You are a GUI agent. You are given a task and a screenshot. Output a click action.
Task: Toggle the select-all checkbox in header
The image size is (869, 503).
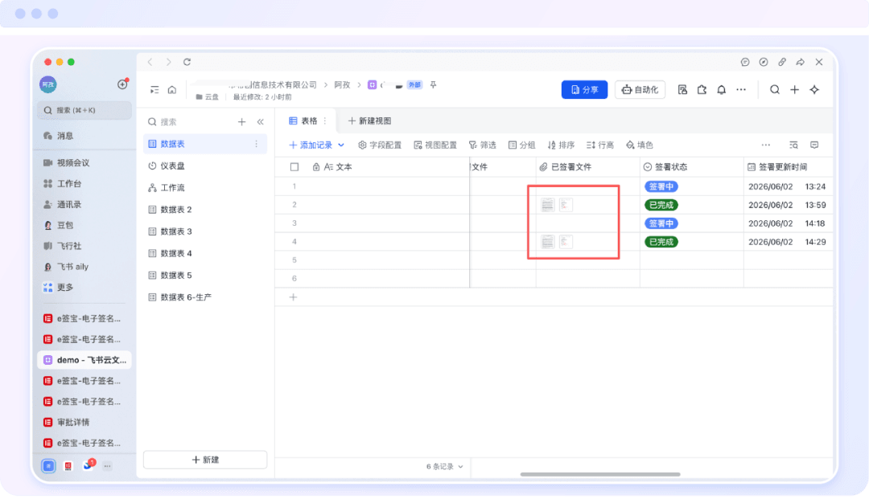(x=294, y=167)
